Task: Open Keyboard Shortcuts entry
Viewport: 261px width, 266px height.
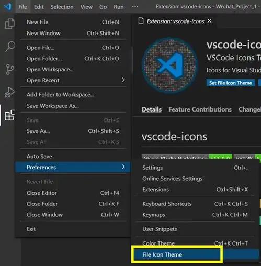Action: tap(195, 204)
